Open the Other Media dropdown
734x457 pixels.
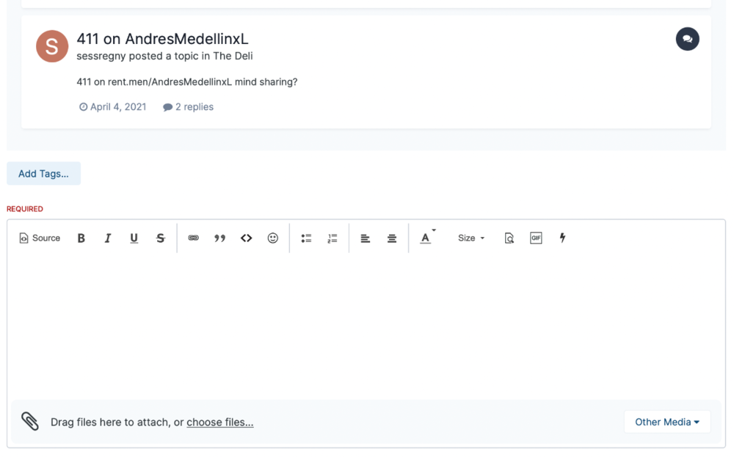[666, 422]
